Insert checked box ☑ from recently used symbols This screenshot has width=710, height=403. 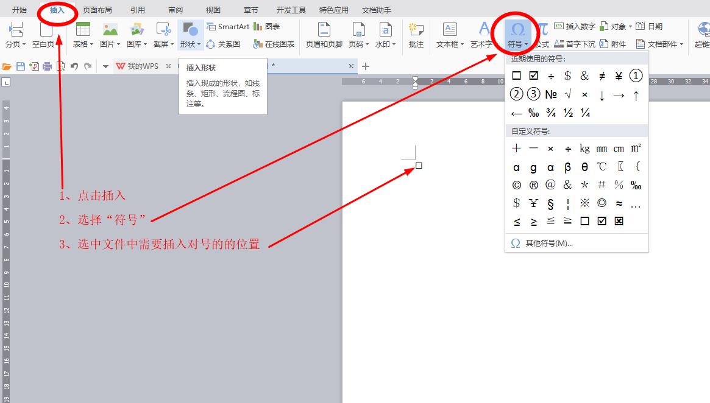533,75
